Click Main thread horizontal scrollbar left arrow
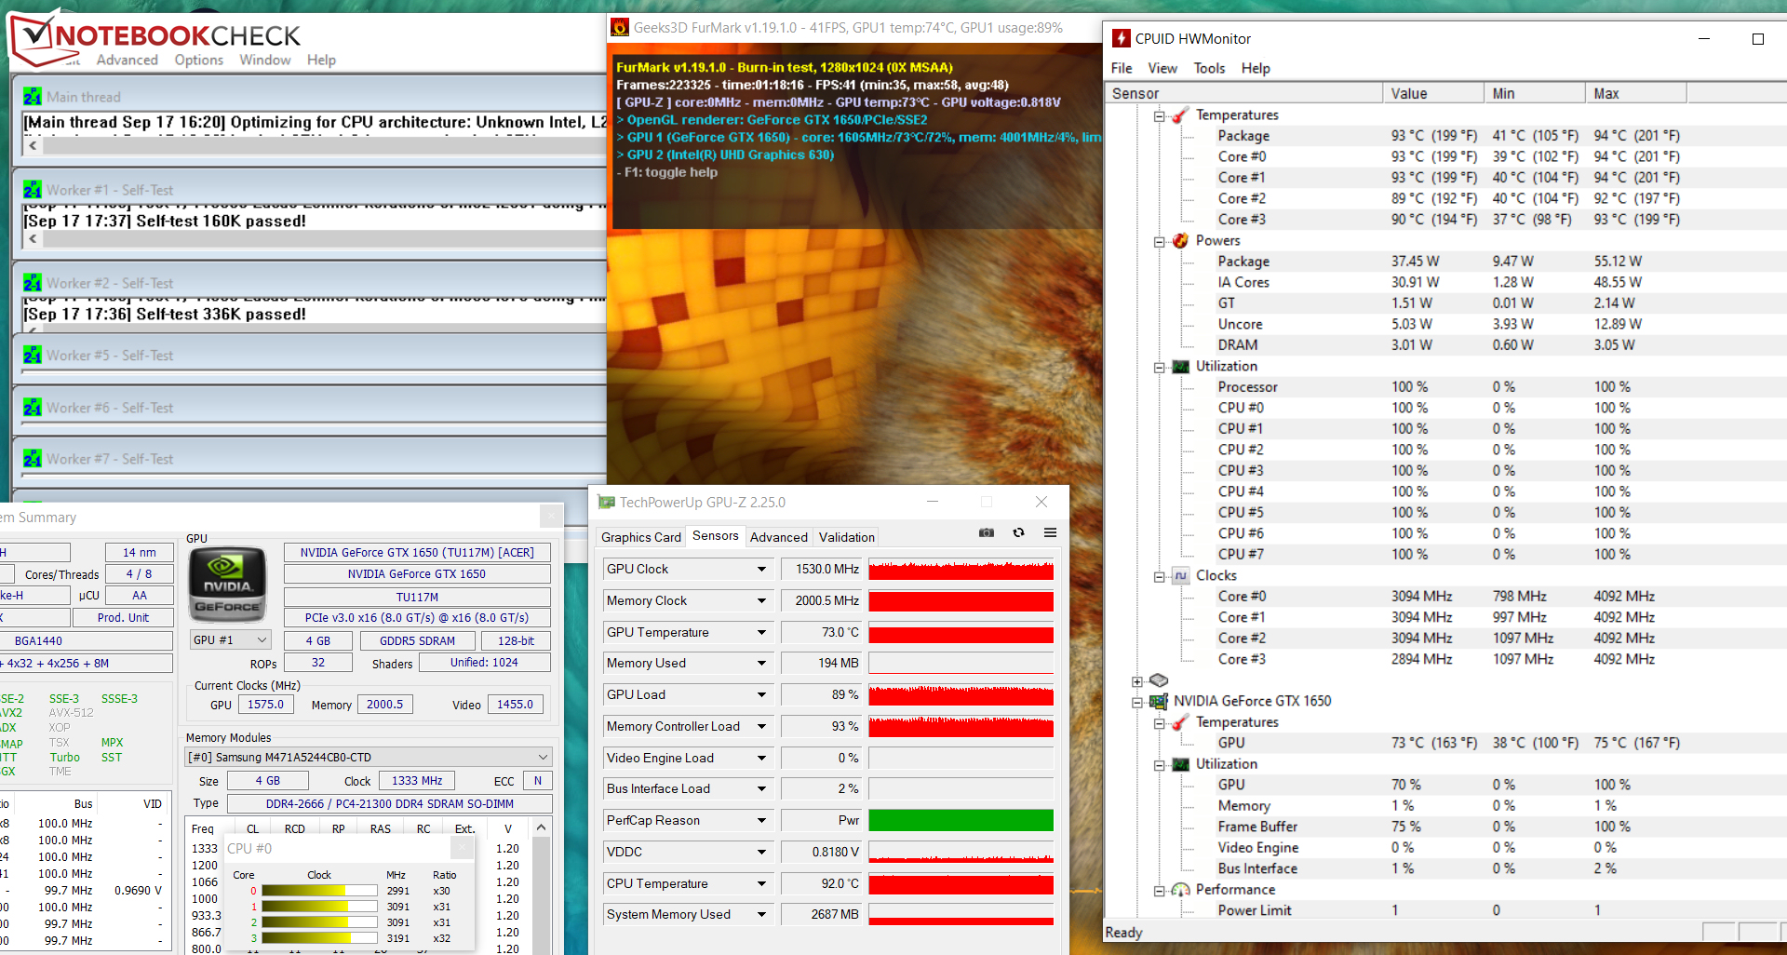The image size is (1787, 955). (33, 145)
